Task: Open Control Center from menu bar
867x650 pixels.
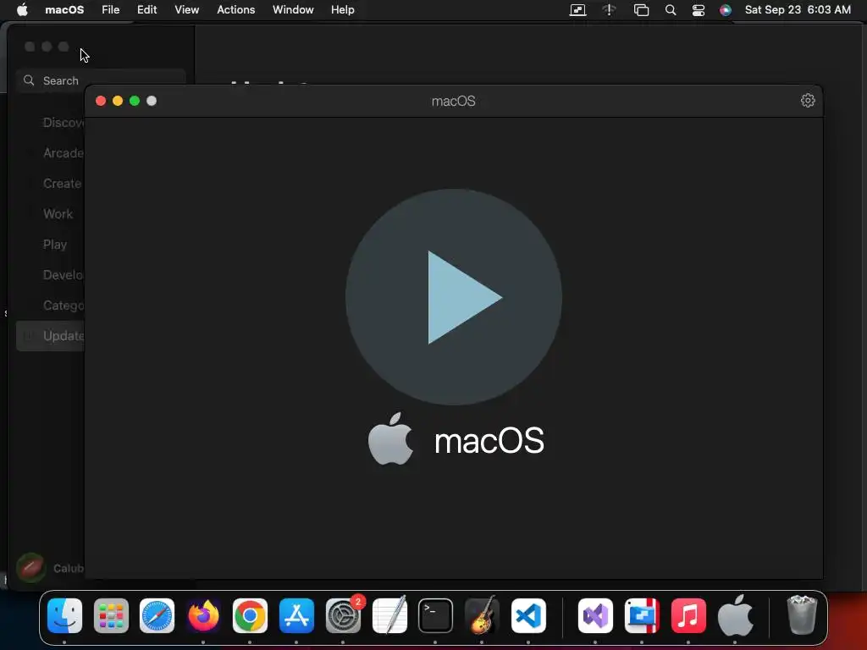Action: point(699,10)
